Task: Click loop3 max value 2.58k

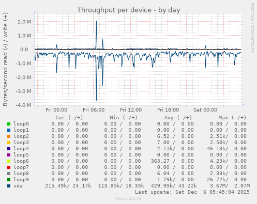Action: (x=218, y=143)
